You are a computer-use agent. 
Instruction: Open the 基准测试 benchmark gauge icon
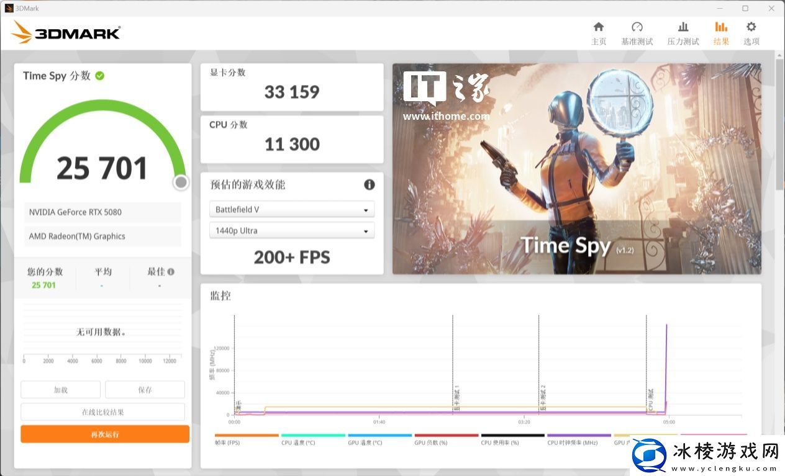[637, 27]
